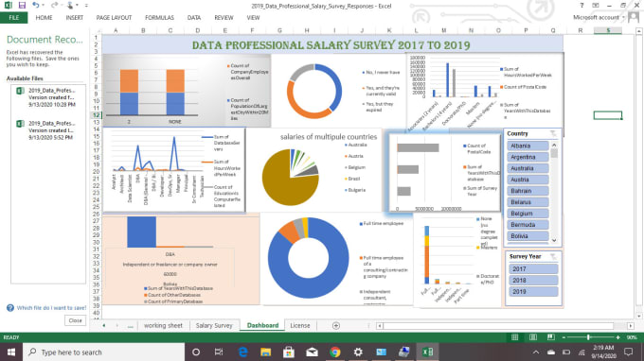
Task: Click previous sheet navigation arrow
Action: [x=104, y=325]
